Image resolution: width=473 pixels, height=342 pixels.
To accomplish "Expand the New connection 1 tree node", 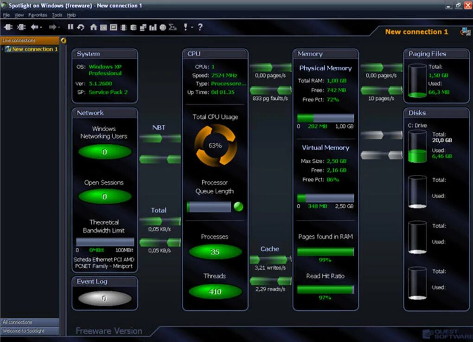I will point(3,49).
